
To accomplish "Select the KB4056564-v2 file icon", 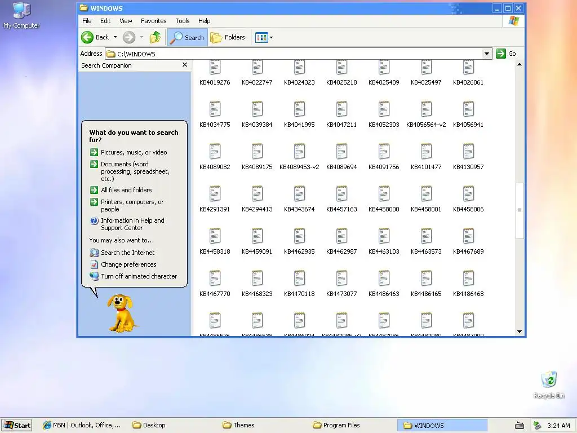I will click(426, 109).
